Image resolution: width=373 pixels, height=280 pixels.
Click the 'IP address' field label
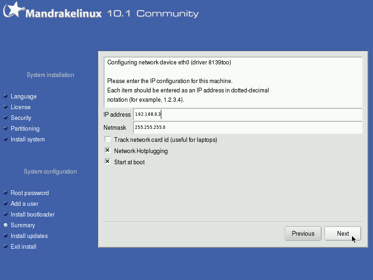coord(117,114)
